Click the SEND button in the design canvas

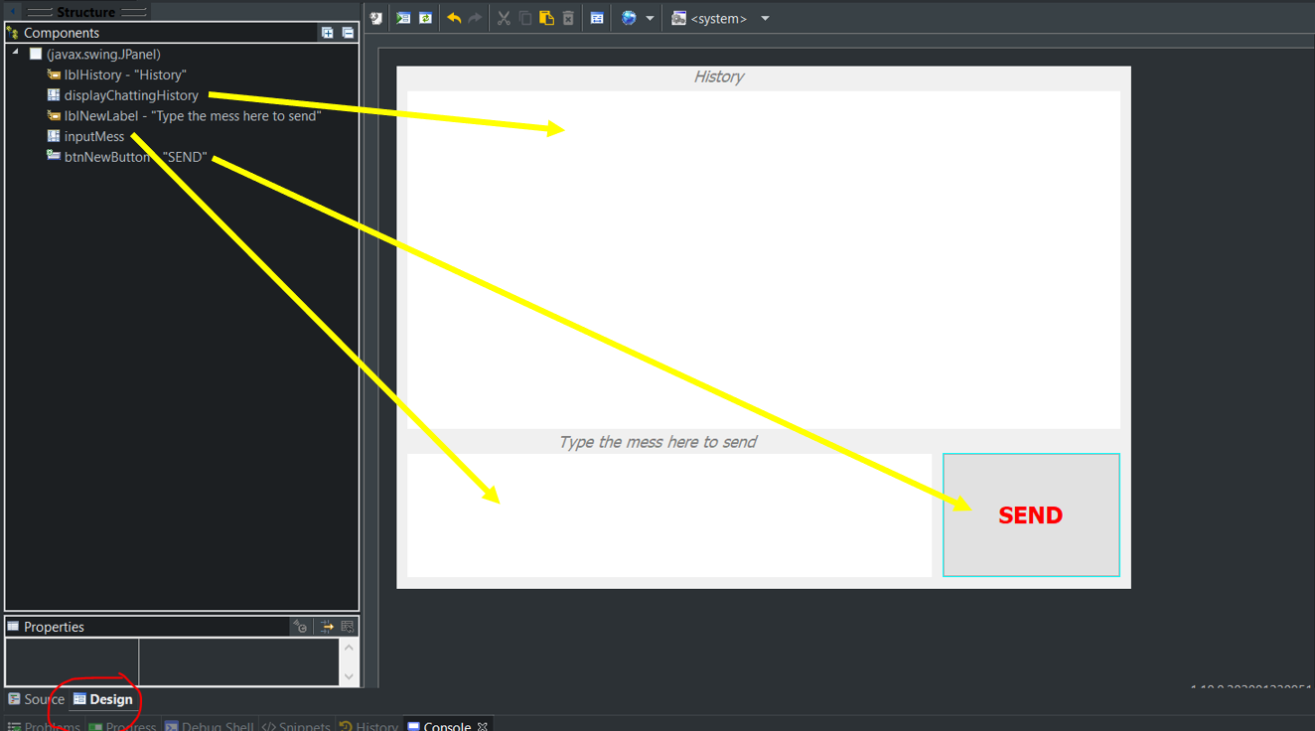click(1030, 514)
